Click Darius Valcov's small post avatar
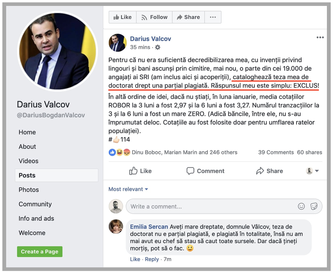The height and width of the screenshot is (274, 334). (117, 43)
